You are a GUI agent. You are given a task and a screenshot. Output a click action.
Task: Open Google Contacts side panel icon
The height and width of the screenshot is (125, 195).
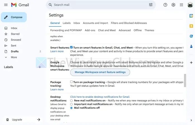point(191,46)
